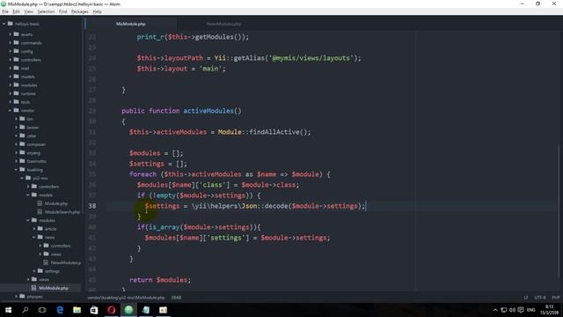The height and width of the screenshot is (317, 563).
Task: Click the ezyang folder icon
Action: pos(22,152)
